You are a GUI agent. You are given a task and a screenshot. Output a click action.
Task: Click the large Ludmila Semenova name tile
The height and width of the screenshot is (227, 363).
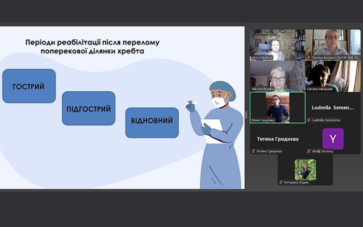click(332, 107)
